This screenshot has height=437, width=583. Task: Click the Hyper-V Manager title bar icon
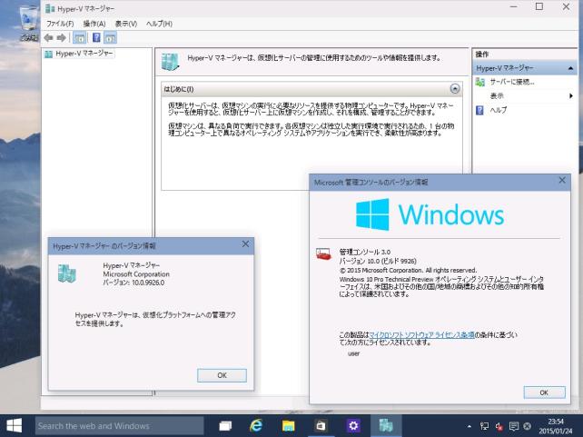(50, 8)
